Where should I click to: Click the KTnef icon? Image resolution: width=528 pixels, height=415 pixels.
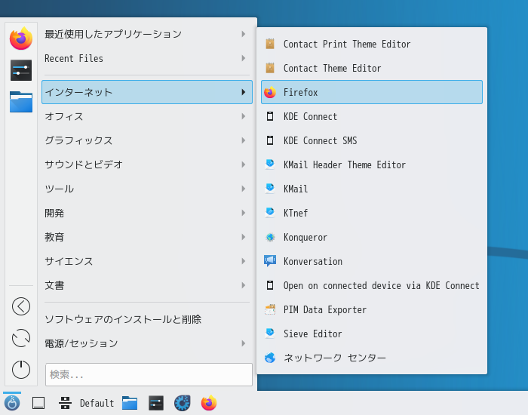pyautogui.click(x=270, y=213)
